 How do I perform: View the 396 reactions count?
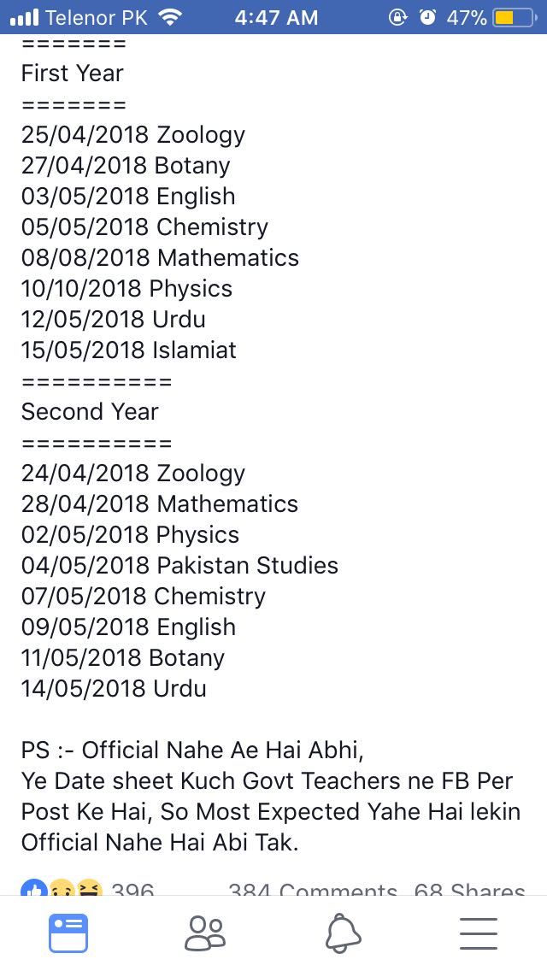point(132,889)
